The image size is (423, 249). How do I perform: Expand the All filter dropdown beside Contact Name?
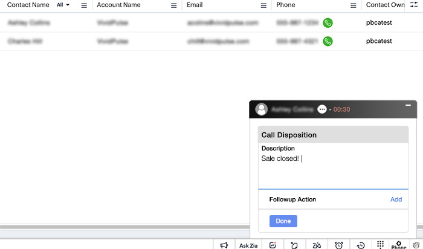(63, 5)
